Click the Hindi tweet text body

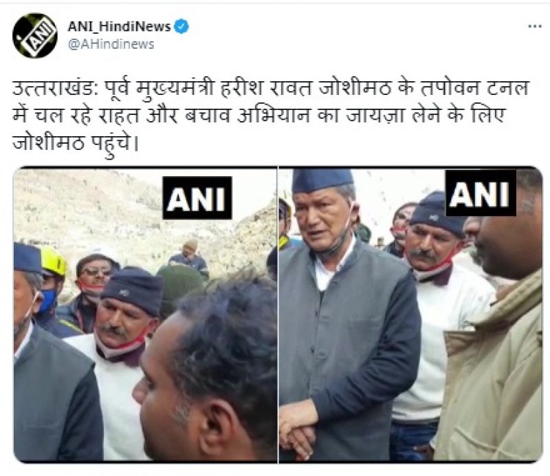coord(270,116)
